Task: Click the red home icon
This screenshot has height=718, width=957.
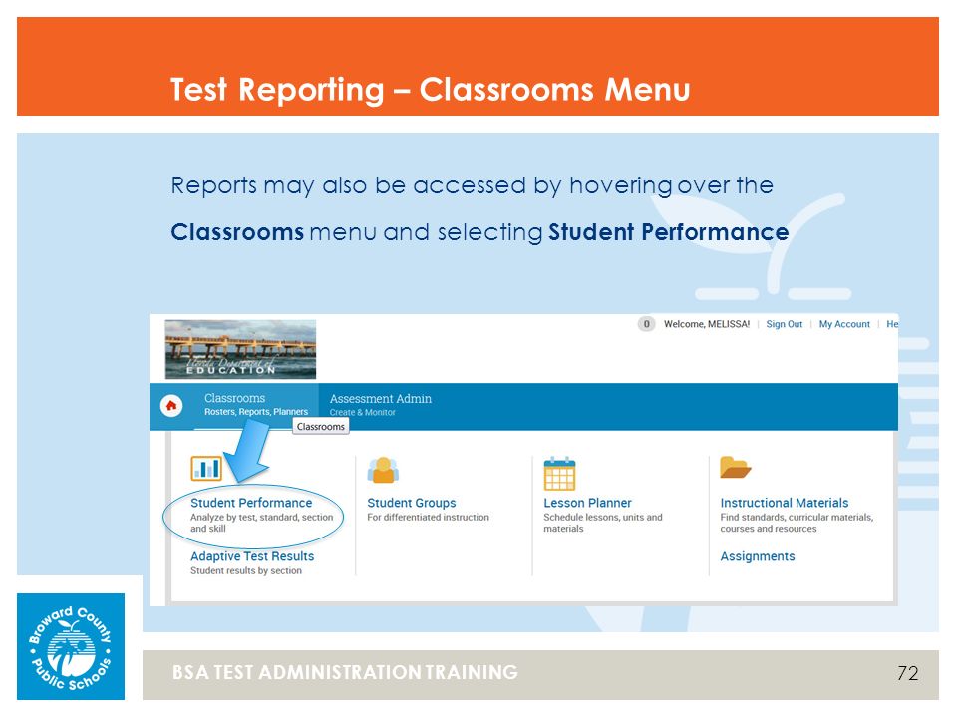Action: [171, 406]
